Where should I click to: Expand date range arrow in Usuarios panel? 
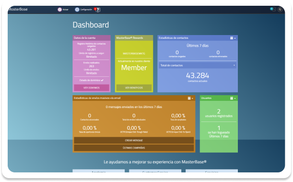pos(235,98)
